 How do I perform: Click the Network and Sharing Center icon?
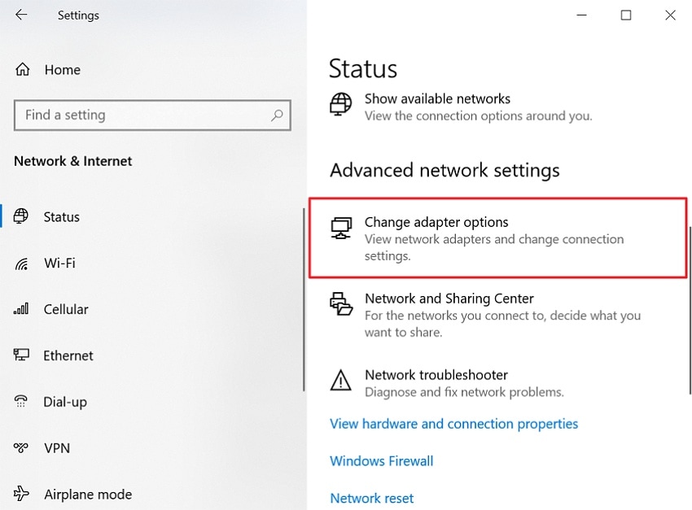coord(343,303)
